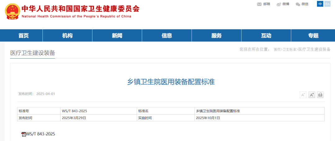Click the 微信 WeChat icon
335x141 pixels.
click(x=298, y=4)
